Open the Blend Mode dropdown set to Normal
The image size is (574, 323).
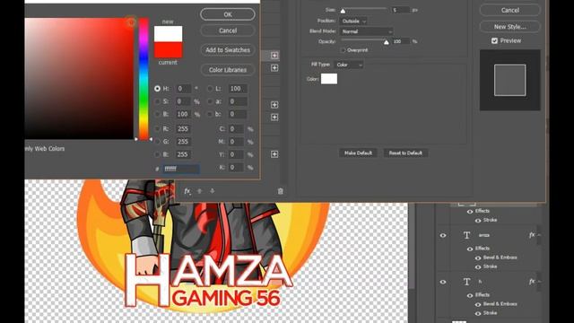(x=367, y=31)
